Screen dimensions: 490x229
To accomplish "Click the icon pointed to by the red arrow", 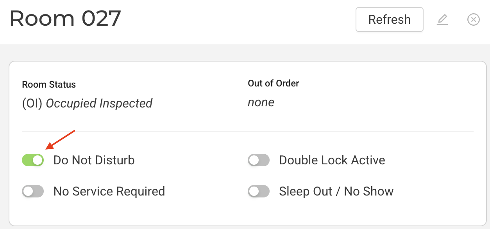I will point(33,160).
